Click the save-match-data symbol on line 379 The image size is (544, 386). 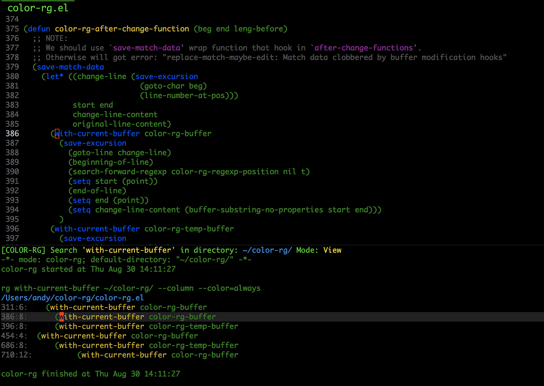(x=70, y=67)
